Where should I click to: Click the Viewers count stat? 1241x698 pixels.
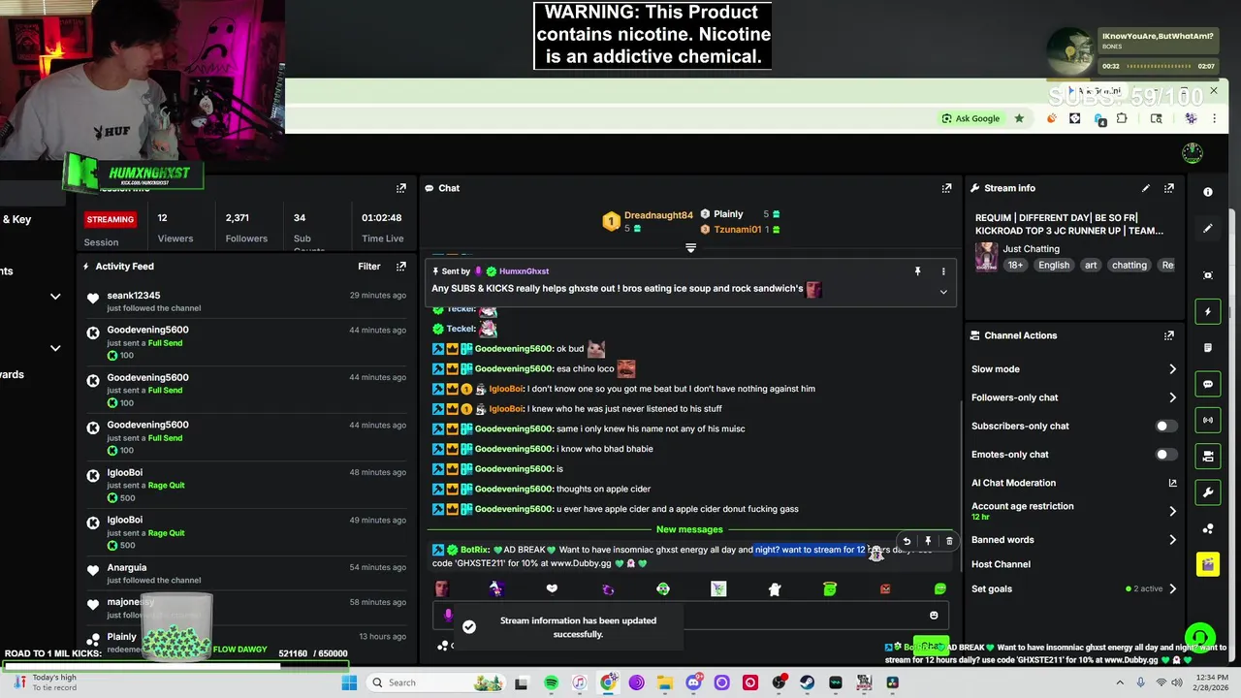175,229
